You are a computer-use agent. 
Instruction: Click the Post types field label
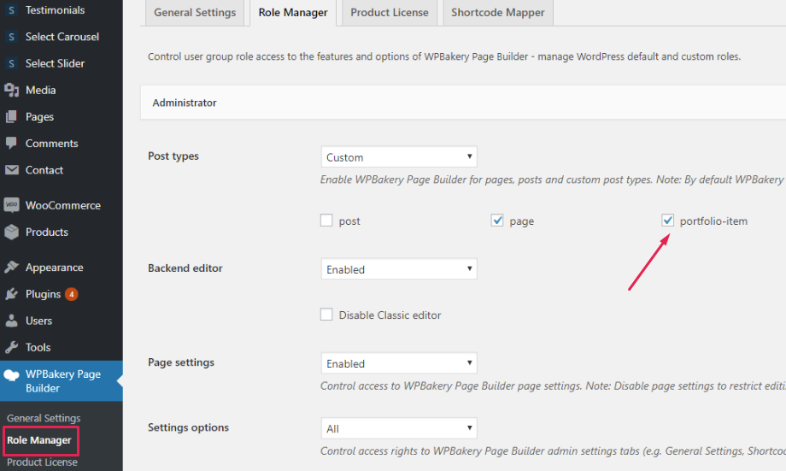[173, 156]
